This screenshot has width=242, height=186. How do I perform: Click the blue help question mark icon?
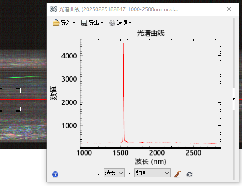55,174
